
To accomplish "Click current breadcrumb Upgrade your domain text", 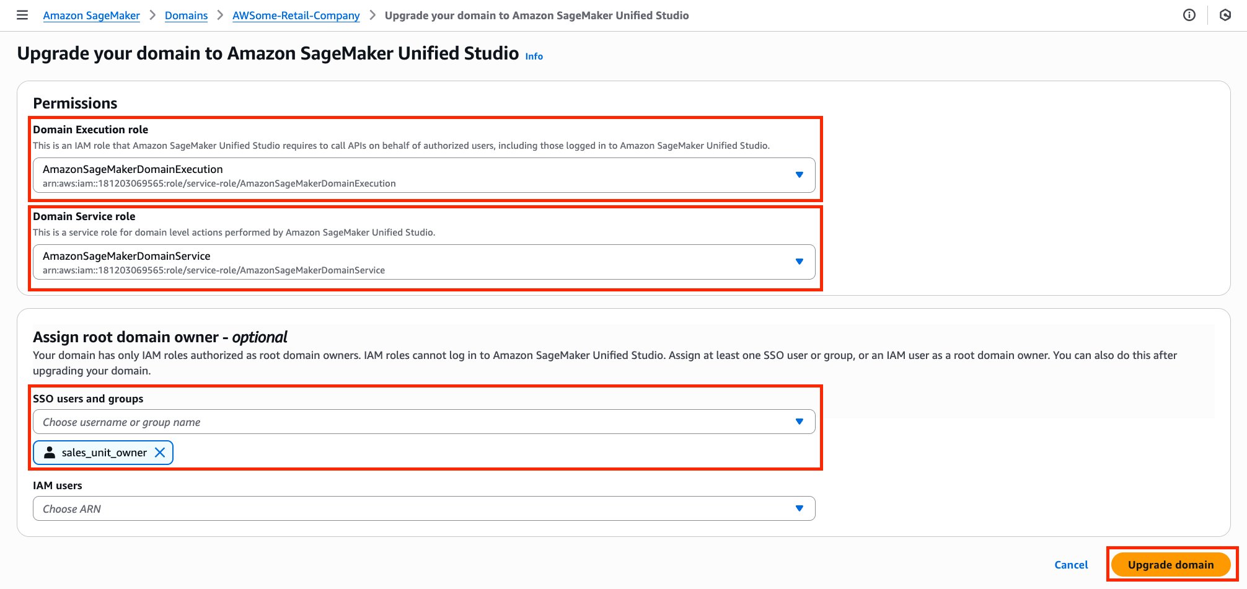I will [x=537, y=15].
